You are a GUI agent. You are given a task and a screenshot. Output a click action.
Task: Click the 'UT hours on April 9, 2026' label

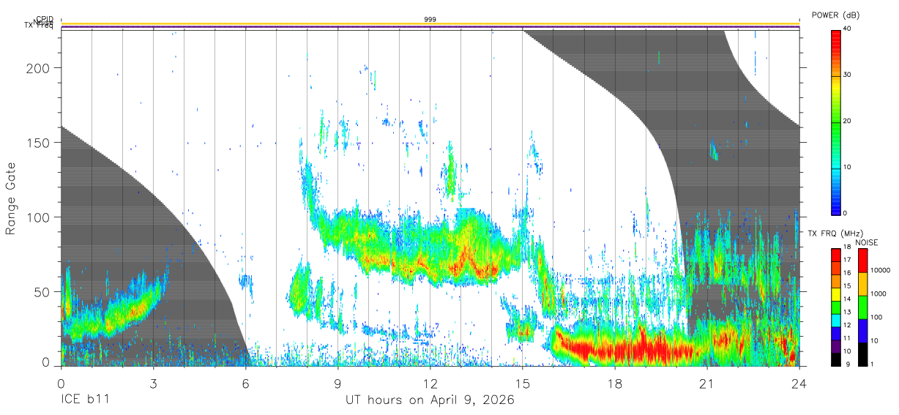tap(430, 400)
